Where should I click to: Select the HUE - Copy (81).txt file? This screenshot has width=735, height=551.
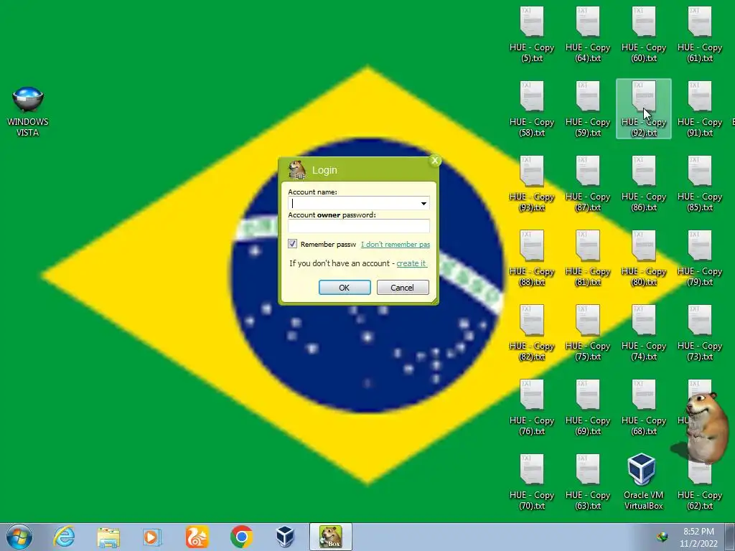pos(588,258)
